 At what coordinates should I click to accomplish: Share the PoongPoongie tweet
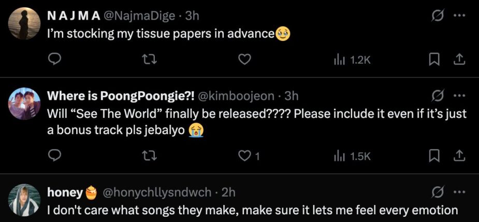coord(458,156)
